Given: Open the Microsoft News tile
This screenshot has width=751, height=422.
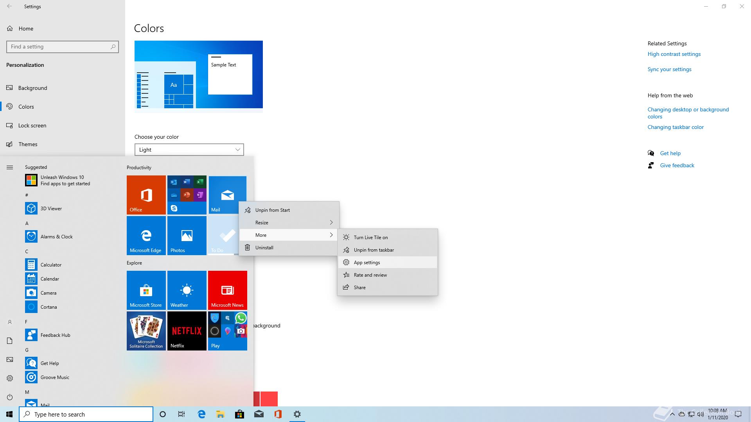Looking at the screenshot, I should tap(228, 290).
